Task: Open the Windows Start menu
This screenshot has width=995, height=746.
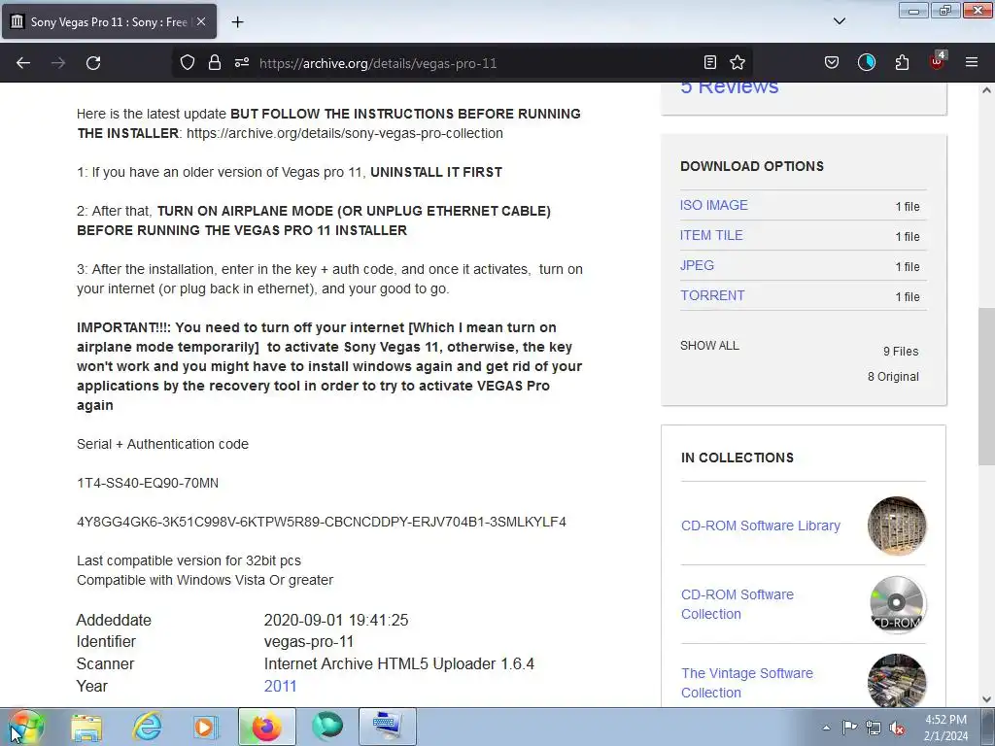Action: point(25,727)
